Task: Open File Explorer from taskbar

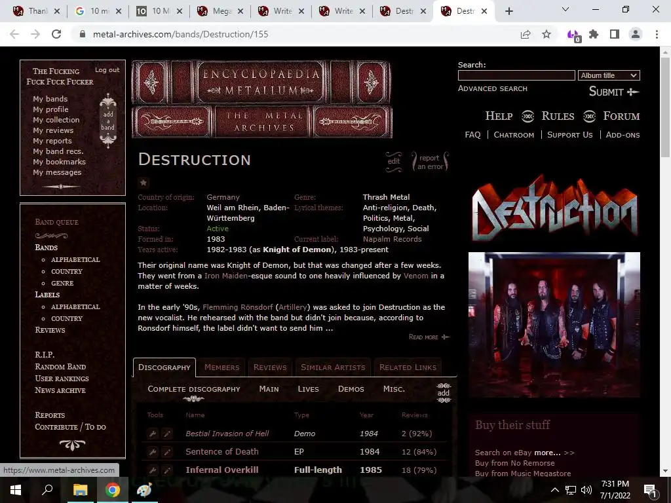Action: coord(81,490)
